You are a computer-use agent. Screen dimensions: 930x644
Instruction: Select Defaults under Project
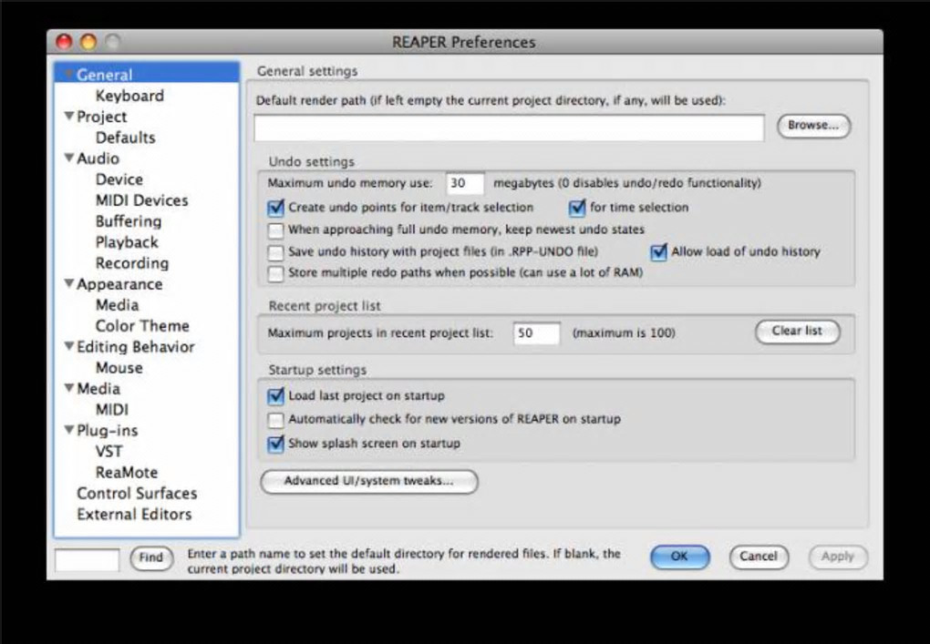click(x=126, y=138)
